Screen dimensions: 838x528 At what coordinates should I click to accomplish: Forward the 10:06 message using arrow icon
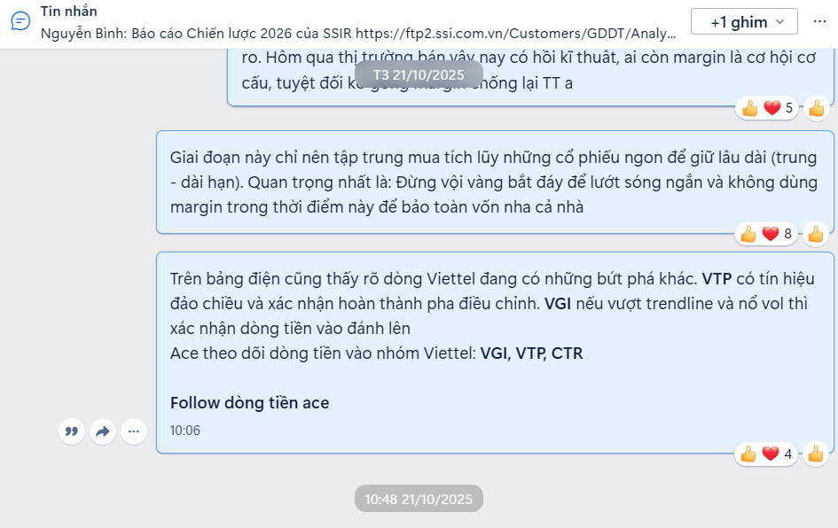(x=103, y=431)
